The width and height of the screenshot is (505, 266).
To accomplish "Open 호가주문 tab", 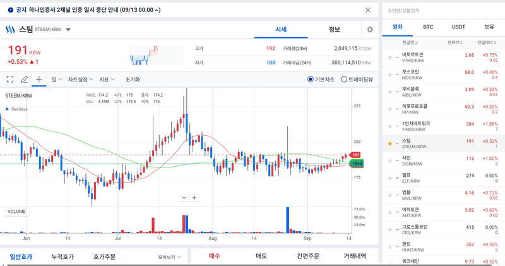I will tap(104, 257).
